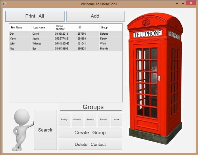Click phone number 03-6439908
Viewport: 198px width, 155px height.
[x=65, y=49]
